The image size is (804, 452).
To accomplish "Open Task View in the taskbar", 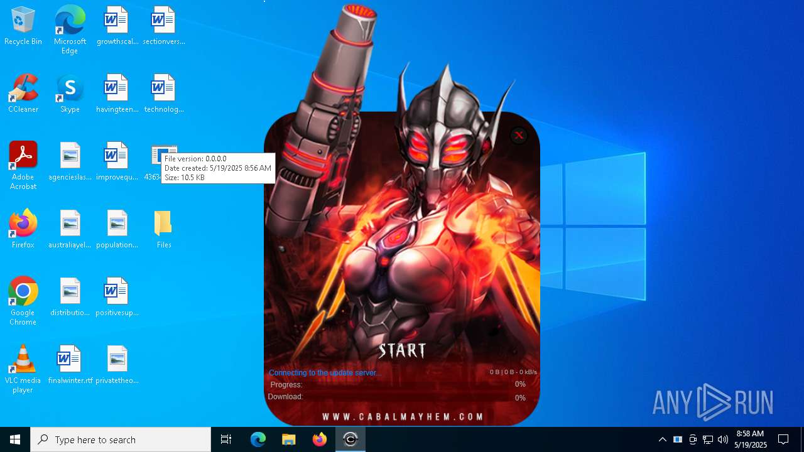I will pos(226,439).
